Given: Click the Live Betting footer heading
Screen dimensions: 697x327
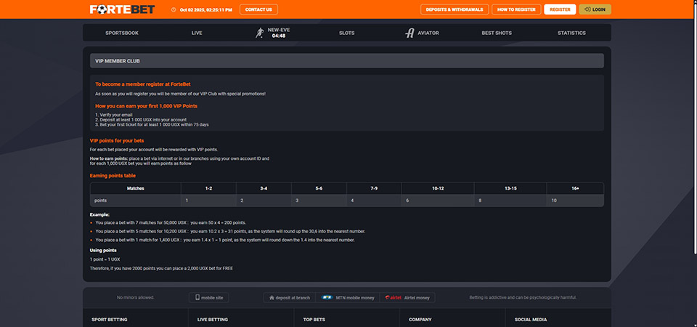Looking at the screenshot, I should tap(213, 319).
